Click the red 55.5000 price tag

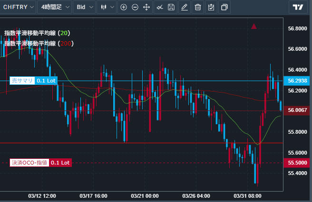298,163
